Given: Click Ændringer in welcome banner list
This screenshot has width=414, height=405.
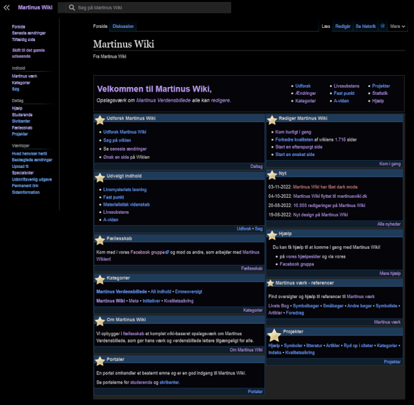Looking at the screenshot, I should coord(305,93).
